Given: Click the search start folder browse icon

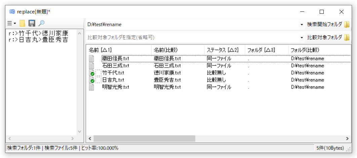Looking at the screenshot, I should tap(347, 24).
